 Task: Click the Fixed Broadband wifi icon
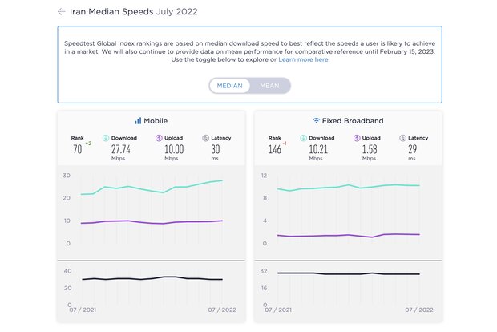(x=317, y=121)
